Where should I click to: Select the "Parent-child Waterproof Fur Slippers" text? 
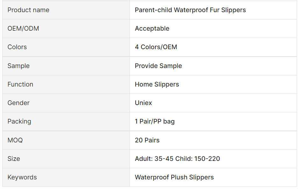tap(190, 10)
